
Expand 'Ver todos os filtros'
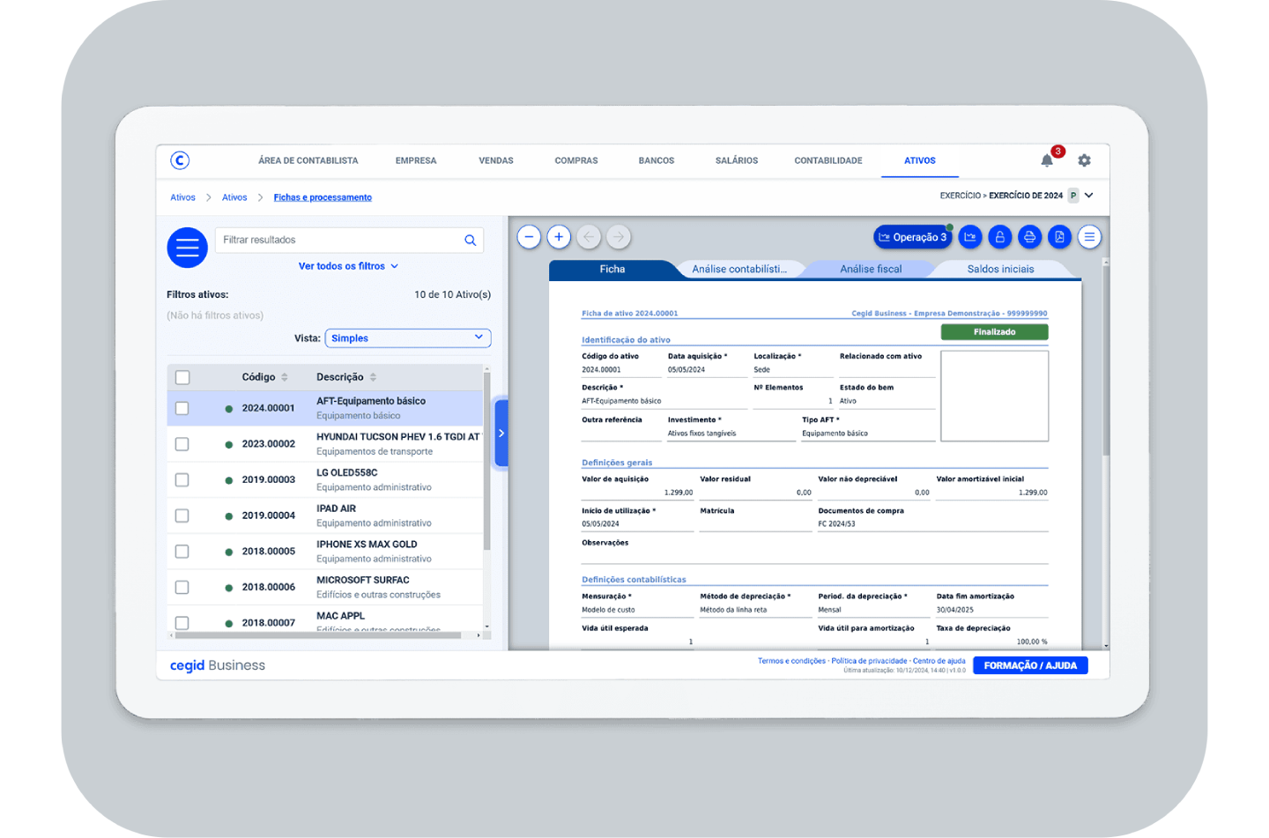click(x=348, y=266)
